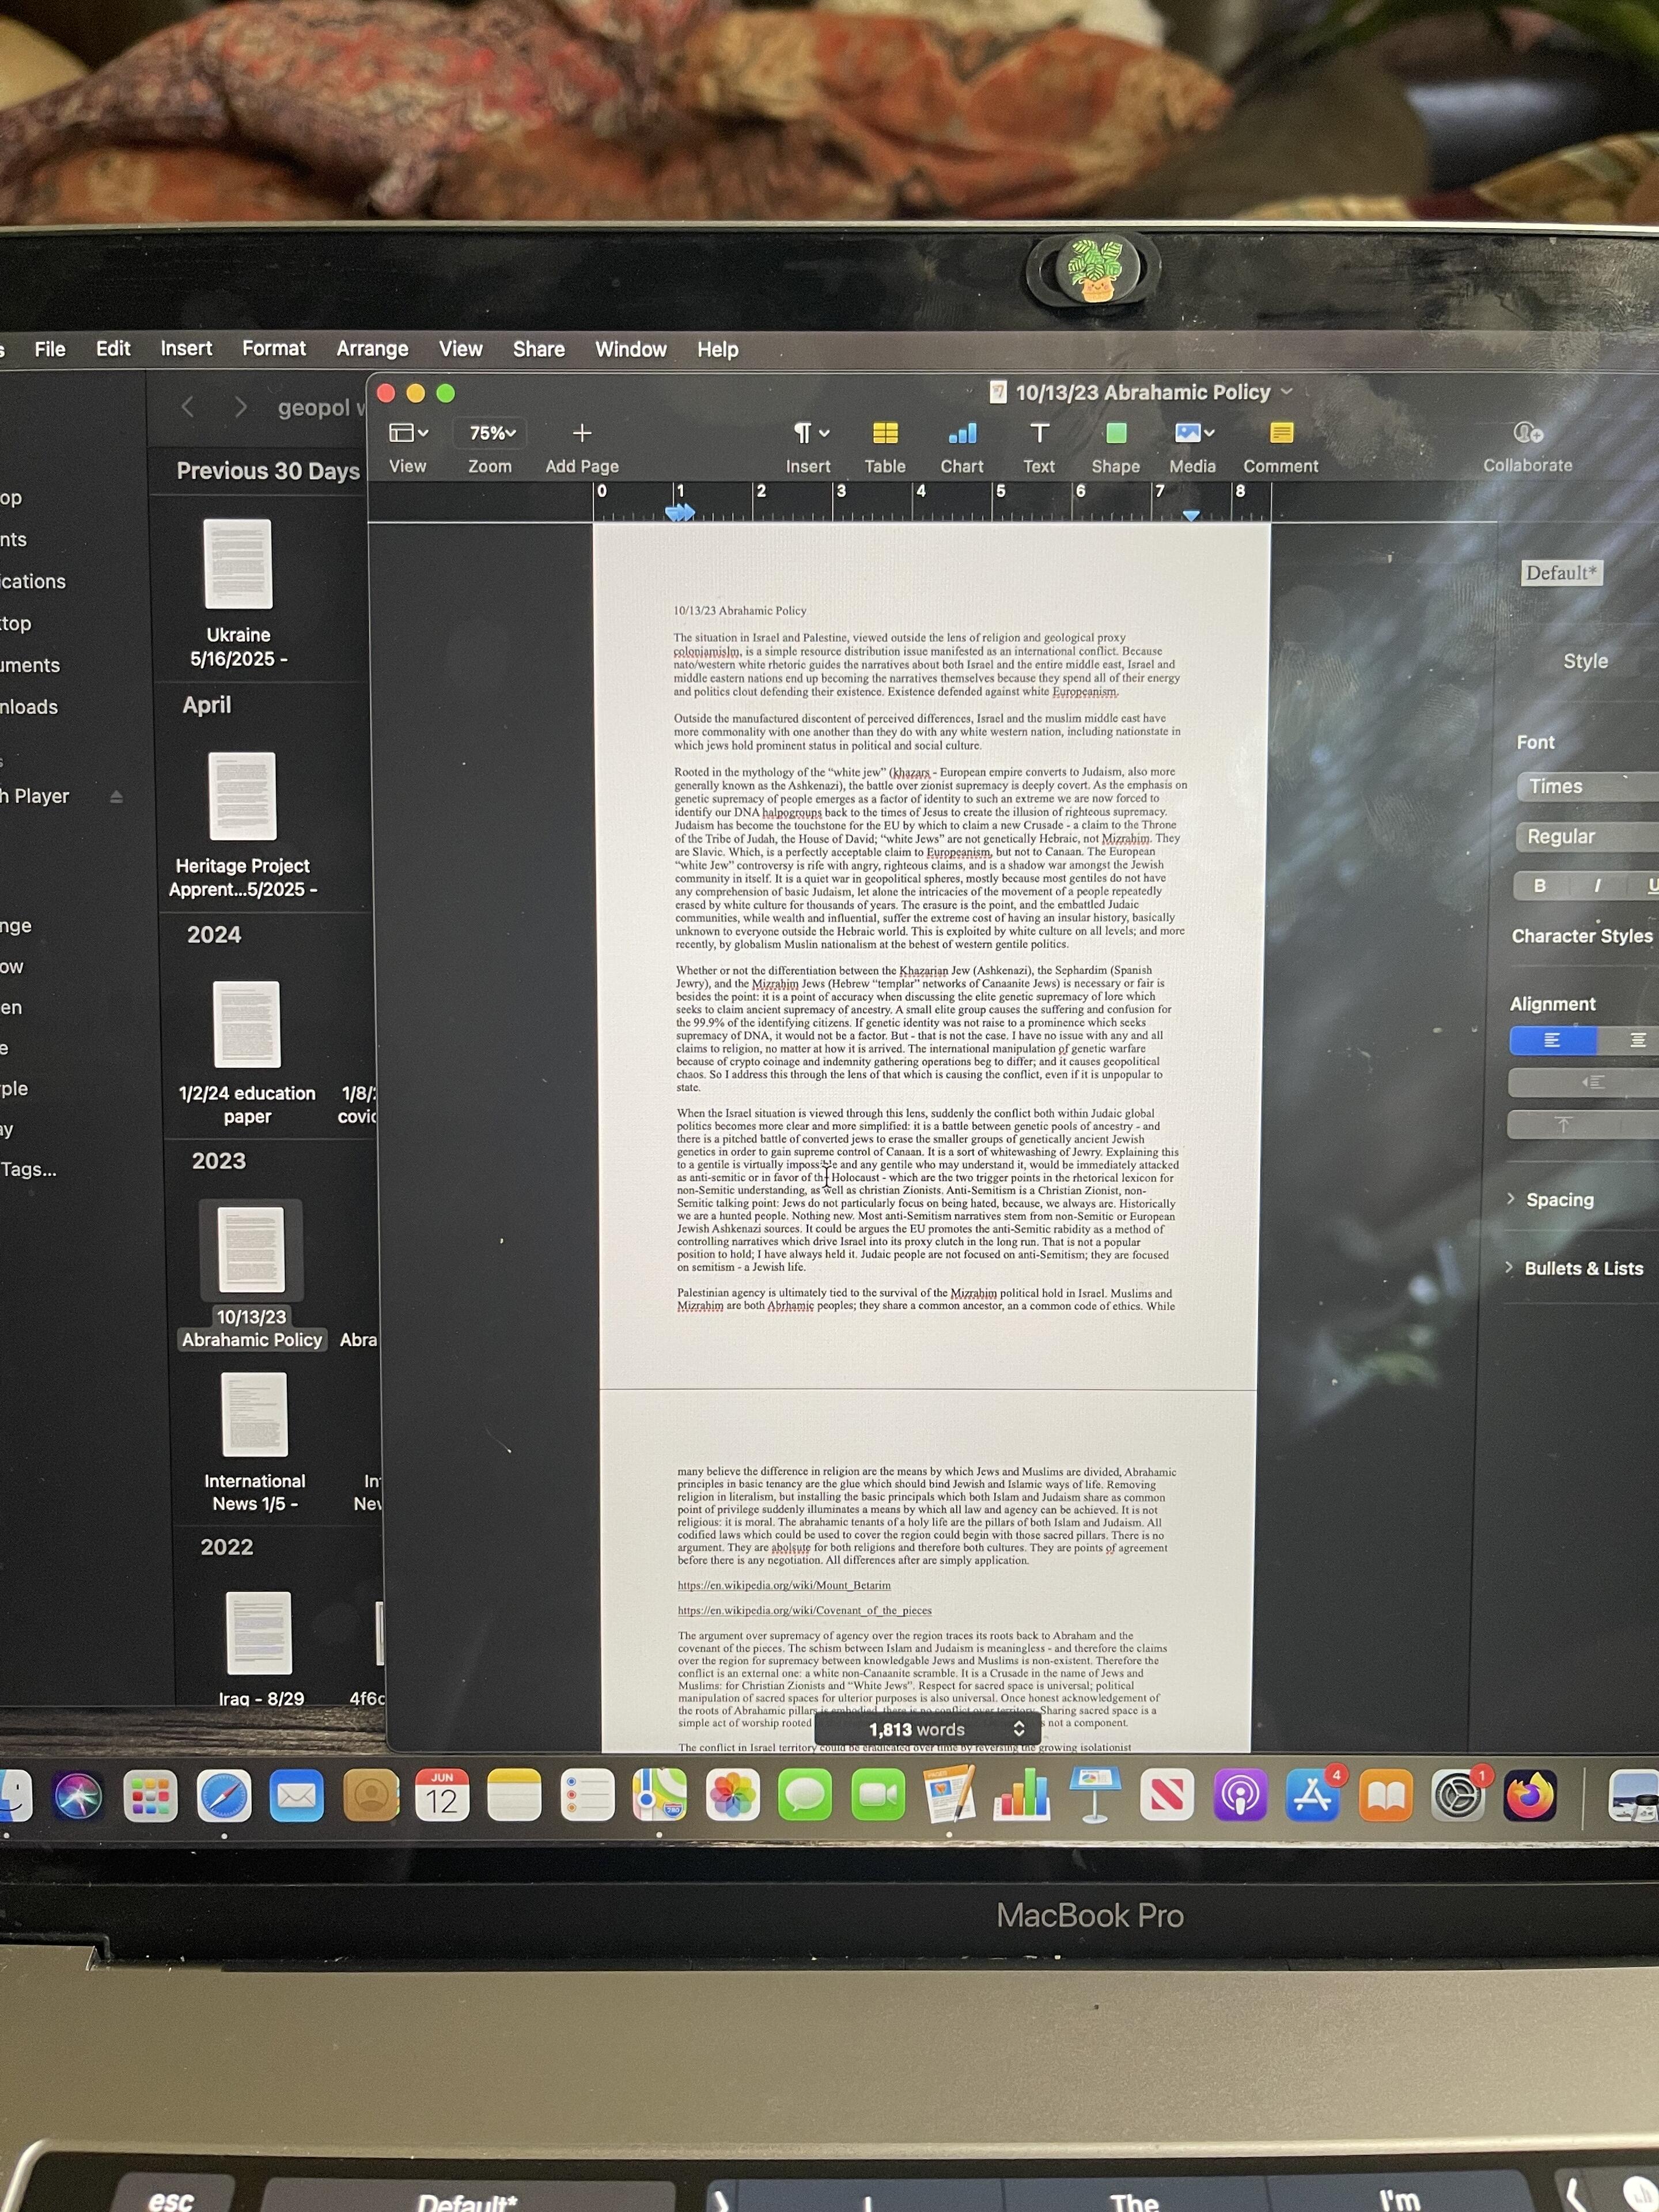Click Tags... in the Finder sidebar
The image size is (1659, 2212).
click(28, 1169)
